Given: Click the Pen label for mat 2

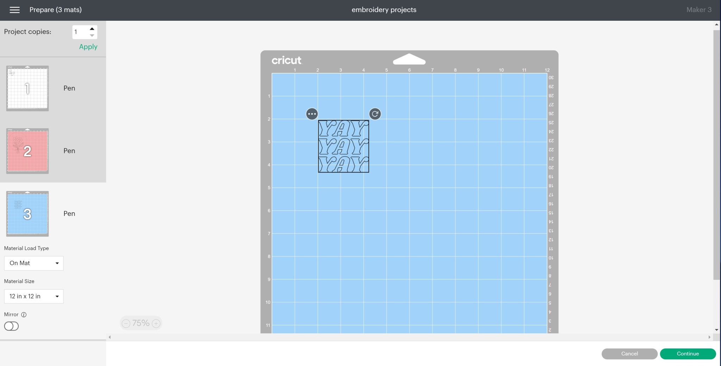Looking at the screenshot, I should click(69, 151).
